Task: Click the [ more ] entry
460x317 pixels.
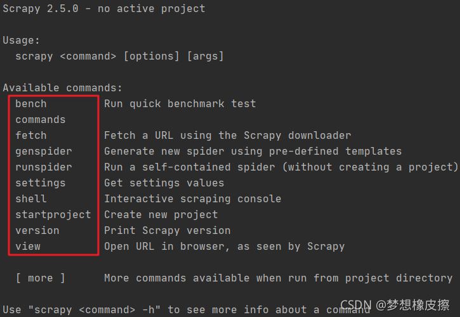Action: (41, 278)
